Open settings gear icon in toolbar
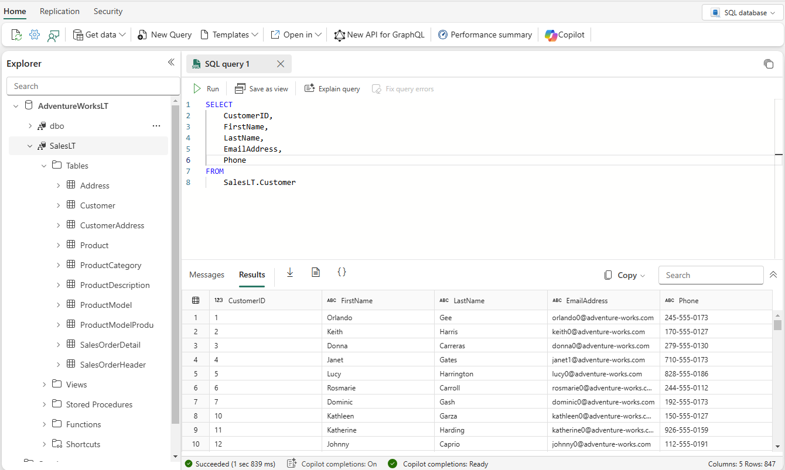The width and height of the screenshot is (785, 470). pyautogui.click(x=35, y=35)
